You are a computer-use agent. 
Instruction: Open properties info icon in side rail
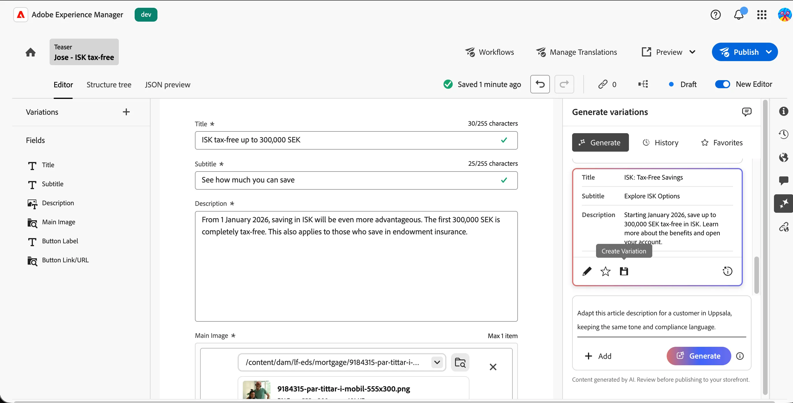(783, 111)
